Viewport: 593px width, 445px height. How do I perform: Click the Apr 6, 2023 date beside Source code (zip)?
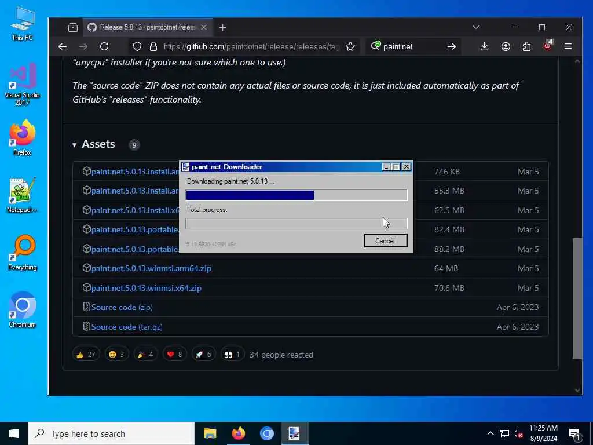click(518, 307)
